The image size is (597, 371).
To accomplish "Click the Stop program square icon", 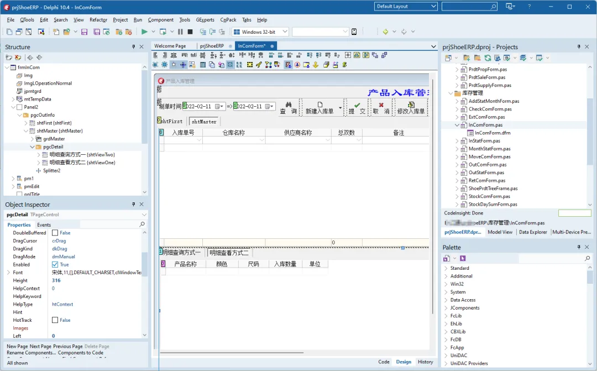I will pos(190,32).
